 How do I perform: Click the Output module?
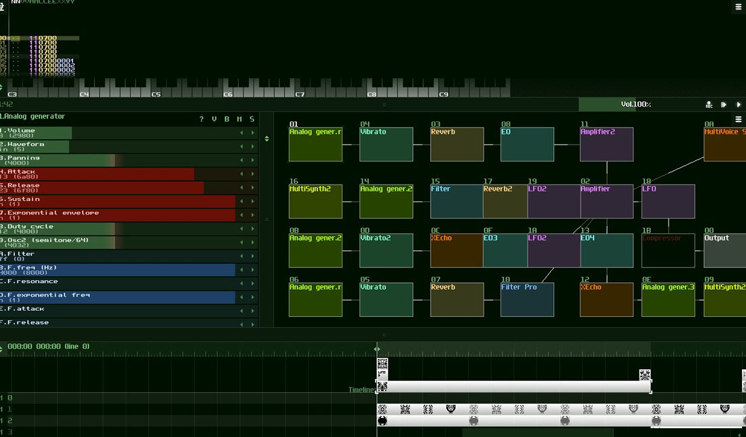pyautogui.click(x=724, y=250)
